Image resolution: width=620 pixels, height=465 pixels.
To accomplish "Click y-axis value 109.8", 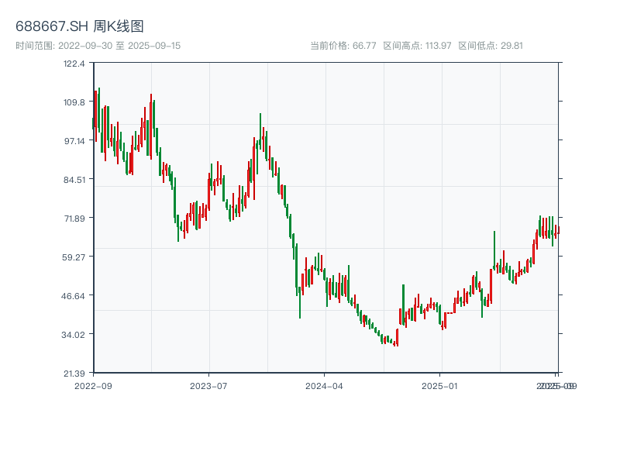I will 74,102.
